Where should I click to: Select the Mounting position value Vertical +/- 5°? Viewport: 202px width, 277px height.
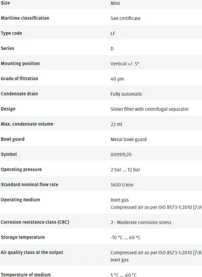[x=125, y=64]
